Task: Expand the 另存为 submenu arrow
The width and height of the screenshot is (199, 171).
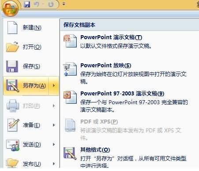Action: [x=54, y=86]
